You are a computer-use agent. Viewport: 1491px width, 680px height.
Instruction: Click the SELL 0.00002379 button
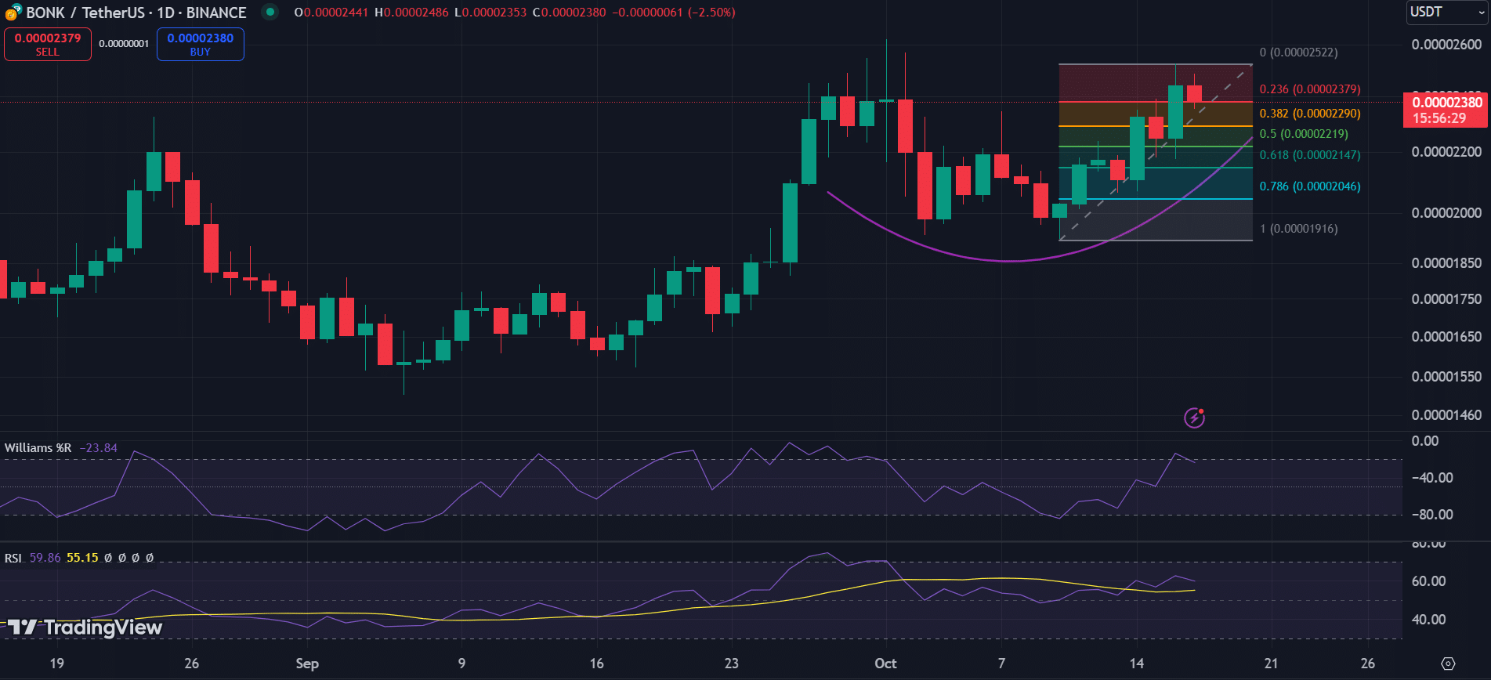[x=48, y=44]
